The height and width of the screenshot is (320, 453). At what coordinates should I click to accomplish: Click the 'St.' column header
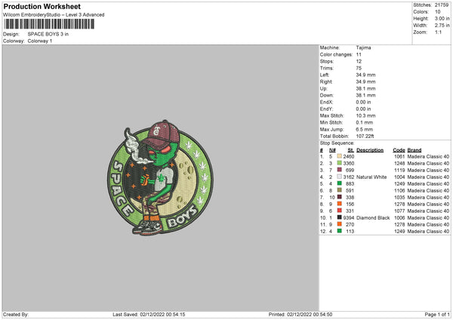click(x=351, y=150)
